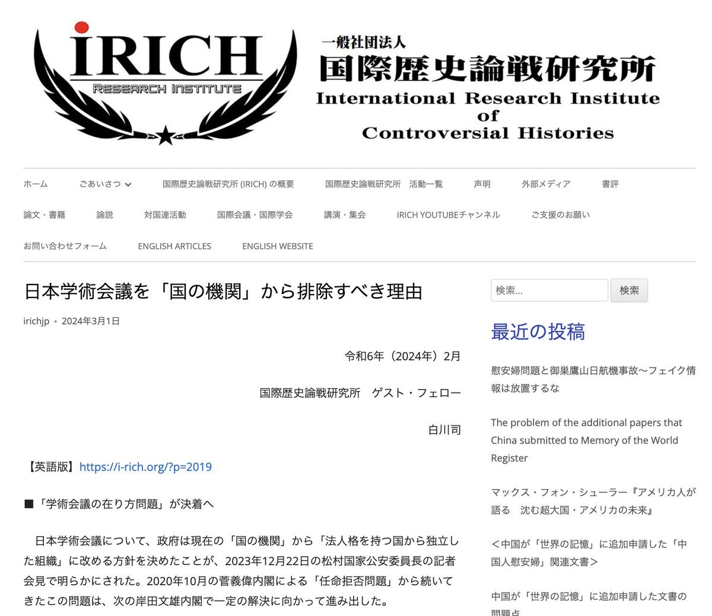Click the text 令和6年（2024年）2月
Screen dimensions: 712x616
[x=403, y=356]
